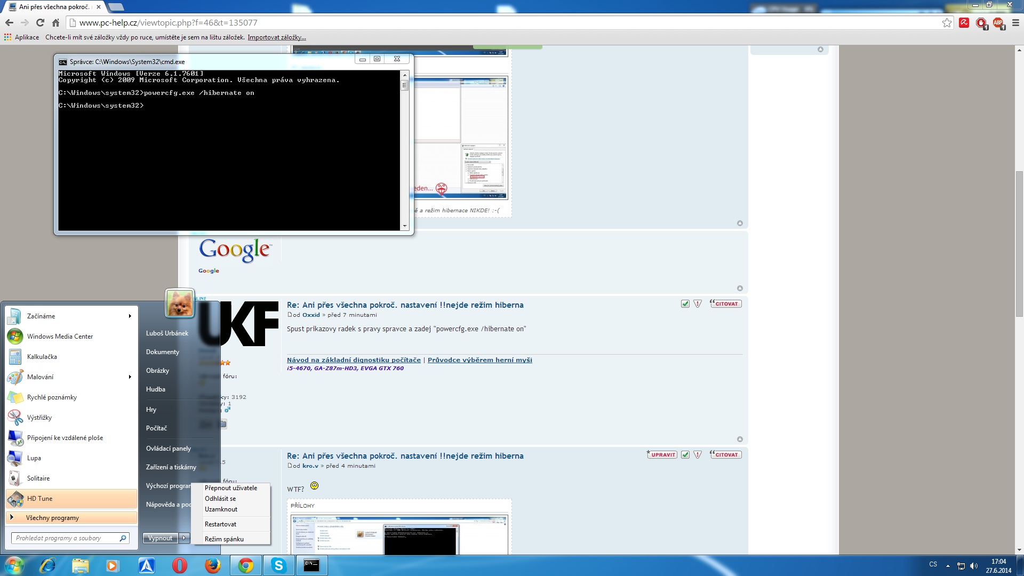Image resolution: width=1024 pixels, height=576 pixels.
Task: Expand Všechny programy list
Action: tap(52, 518)
